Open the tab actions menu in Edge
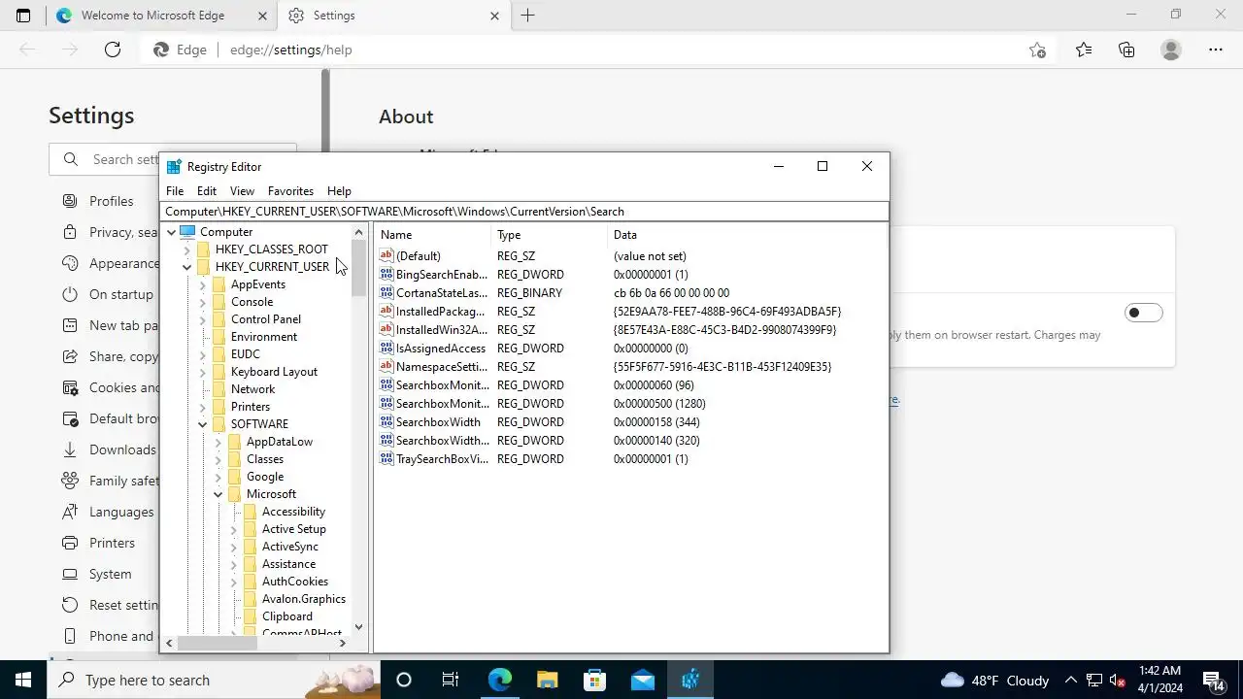1243x699 pixels. tap(23, 16)
